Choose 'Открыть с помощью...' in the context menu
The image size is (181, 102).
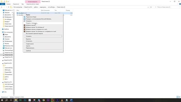43,23
